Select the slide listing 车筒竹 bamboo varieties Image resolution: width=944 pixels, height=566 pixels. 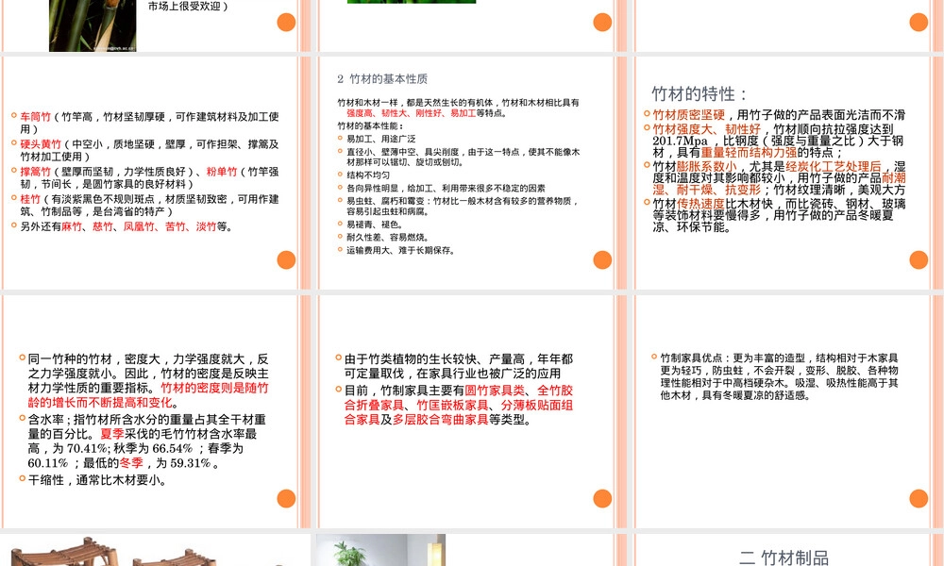pyautogui.click(x=157, y=173)
